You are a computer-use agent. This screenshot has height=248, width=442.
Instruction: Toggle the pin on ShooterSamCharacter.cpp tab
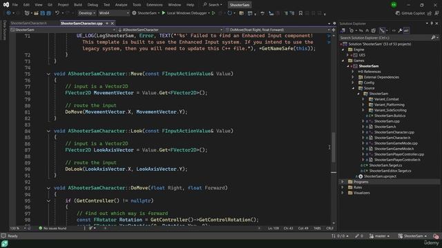coord(107,23)
